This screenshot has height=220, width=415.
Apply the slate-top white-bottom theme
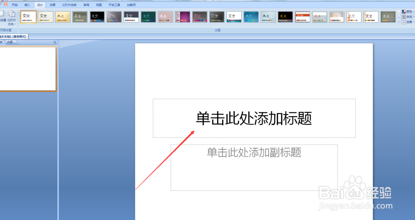131,17
